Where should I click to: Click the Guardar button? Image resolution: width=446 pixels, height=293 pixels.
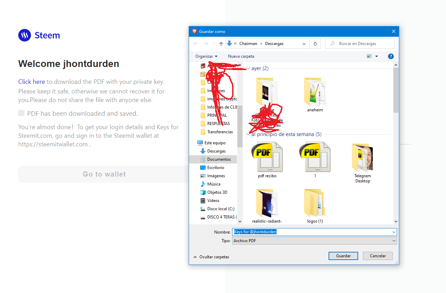coord(343,256)
